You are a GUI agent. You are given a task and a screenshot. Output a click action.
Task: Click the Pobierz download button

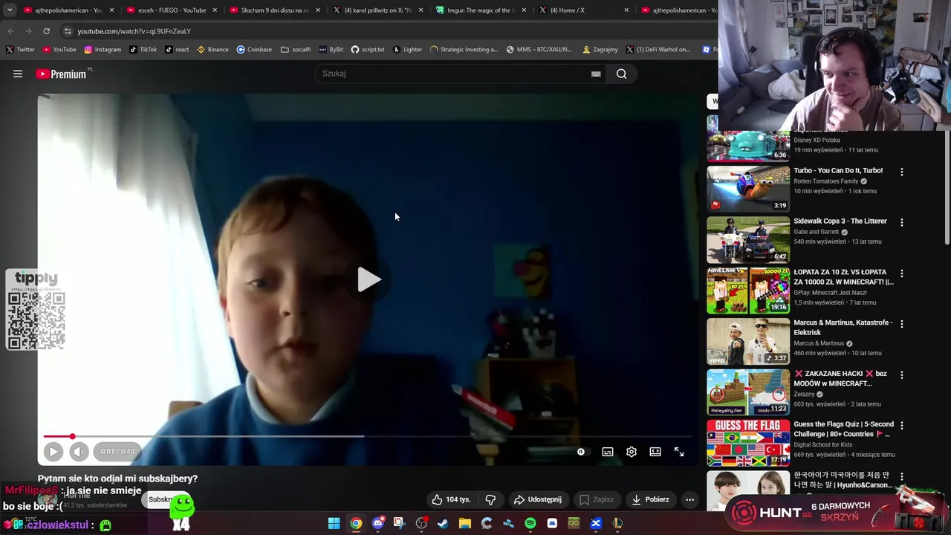(651, 499)
